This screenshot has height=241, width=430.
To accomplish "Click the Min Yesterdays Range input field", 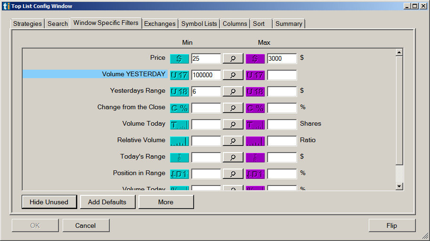I will click(206, 91).
